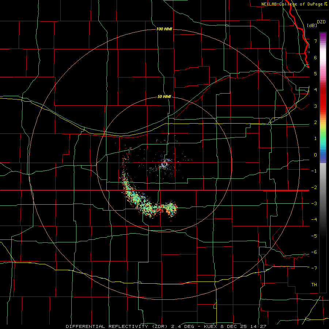Select the 2 dB scale value

[x=315, y=122]
